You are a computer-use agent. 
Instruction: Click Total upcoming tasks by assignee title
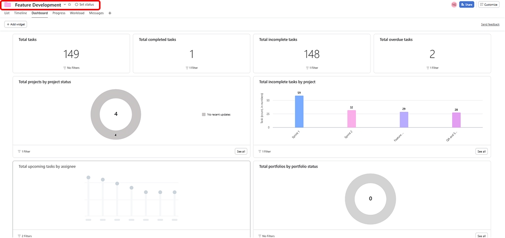[47, 167]
